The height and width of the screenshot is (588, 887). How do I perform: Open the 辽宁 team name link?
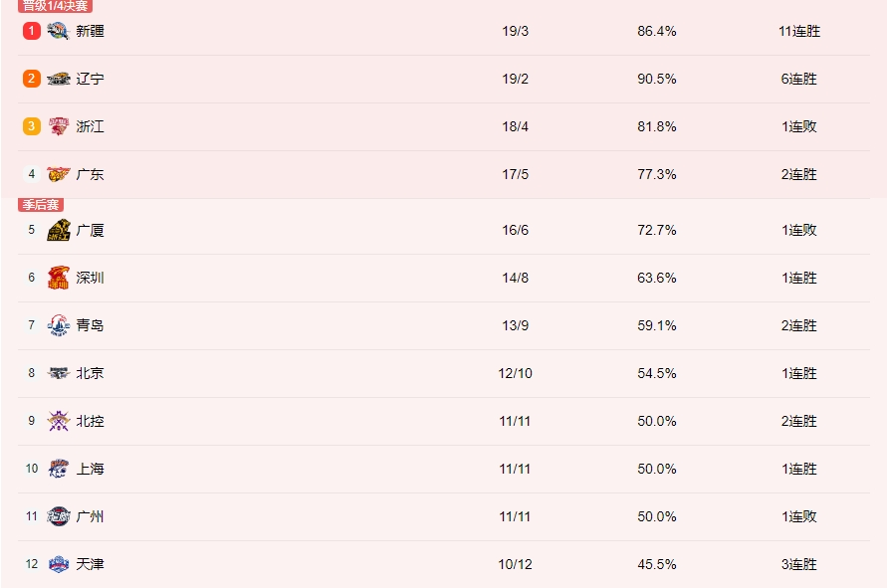pos(90,79)
